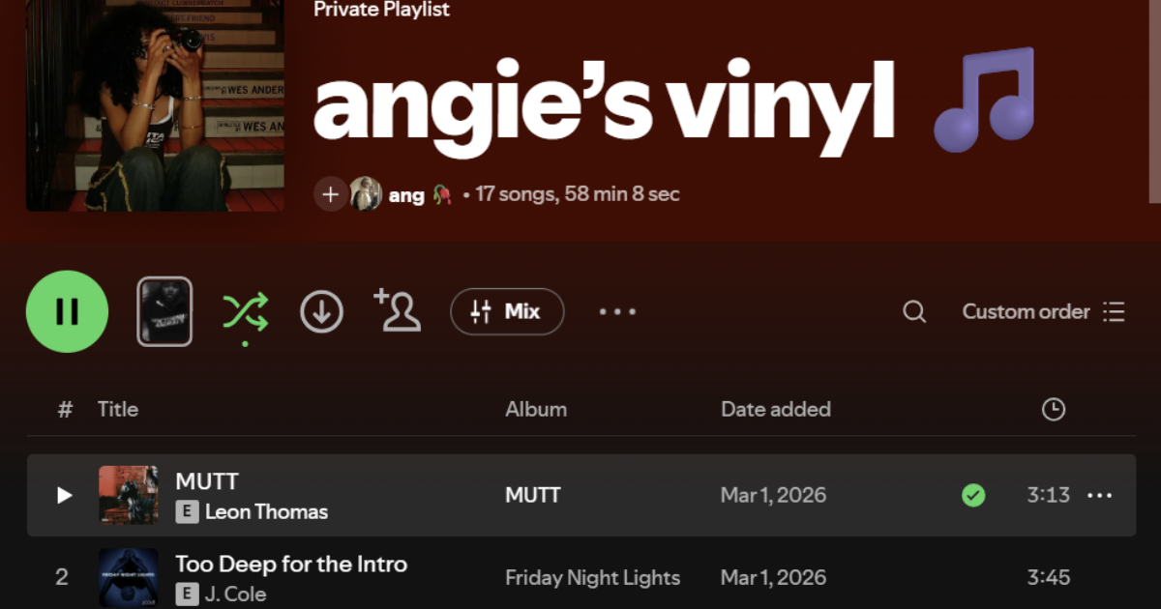Toggle shuffle for the playlist

click(245, 311)
